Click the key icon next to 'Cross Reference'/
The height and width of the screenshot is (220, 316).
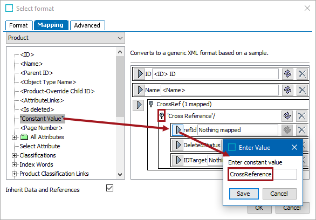coord(161,115)
